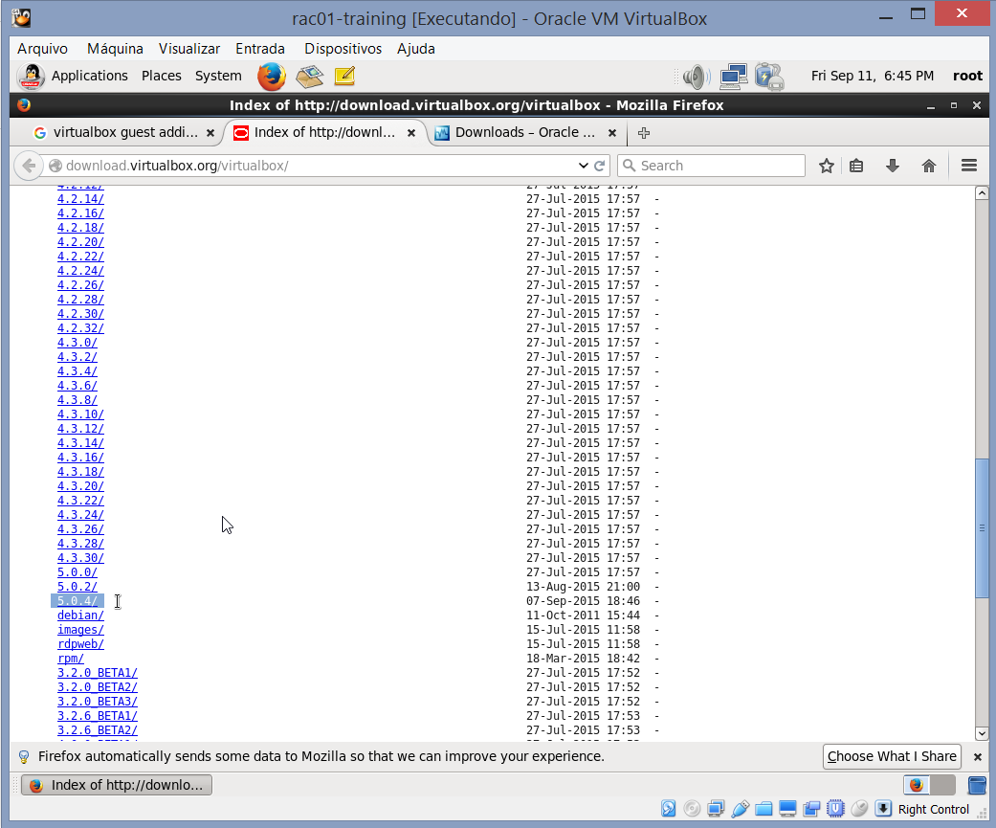This screenshot has height=828, width=996.
Task: Open the rdpweb/ directory link
Action: coord(80,644)
